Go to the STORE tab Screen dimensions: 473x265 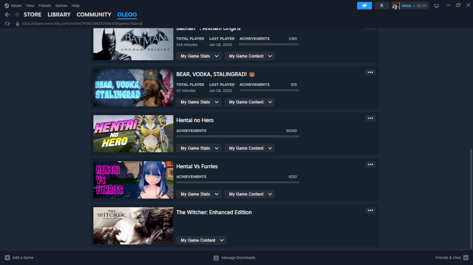[33, 14]
